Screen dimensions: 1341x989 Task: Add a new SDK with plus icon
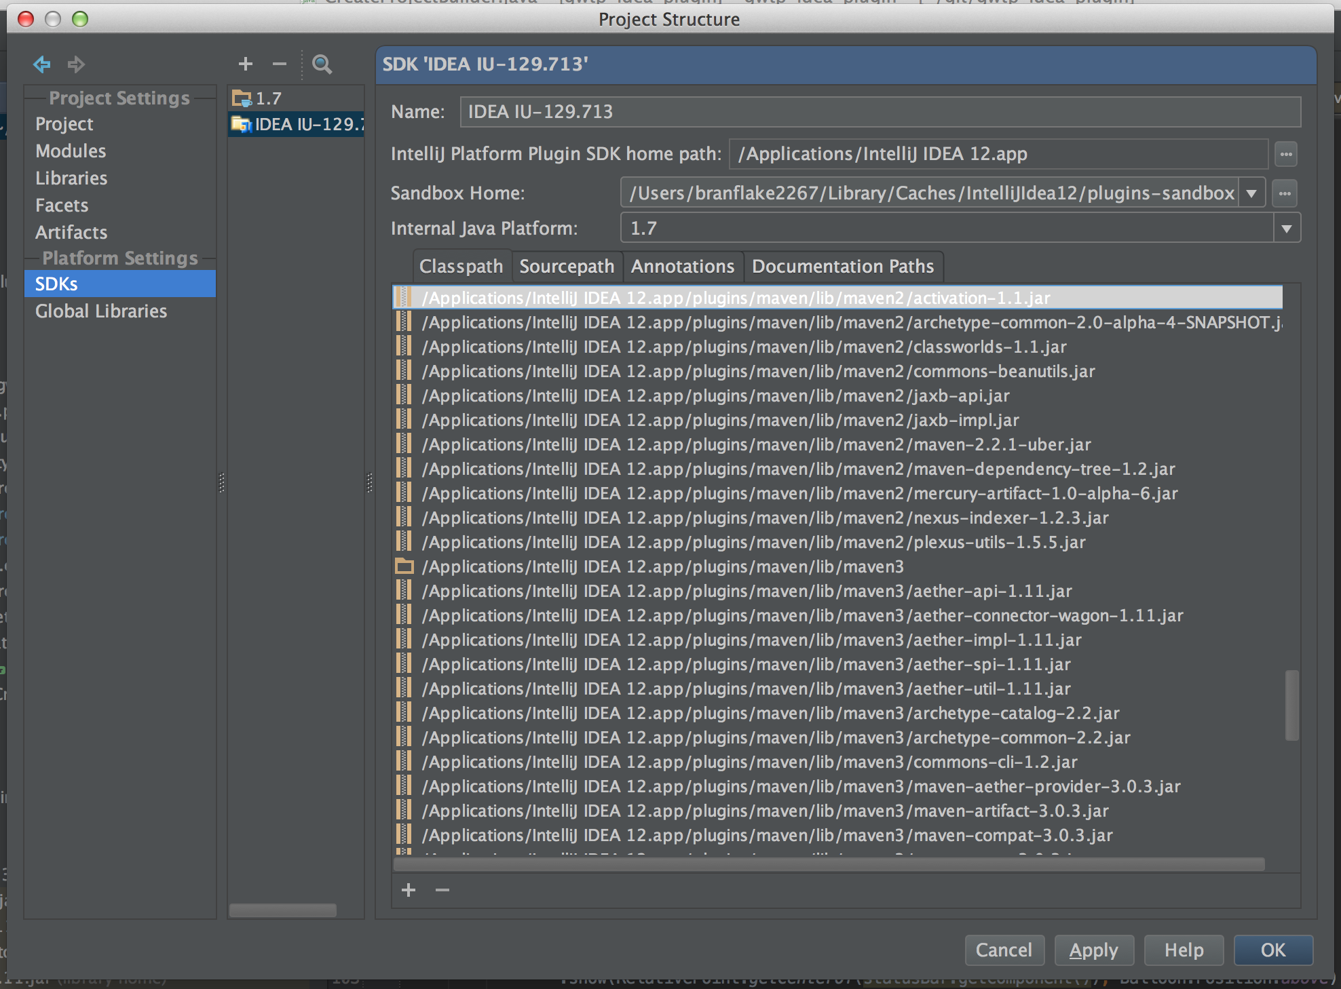tap(246, 64)
